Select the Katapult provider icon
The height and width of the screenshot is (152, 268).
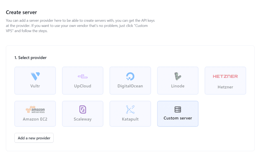130,109
